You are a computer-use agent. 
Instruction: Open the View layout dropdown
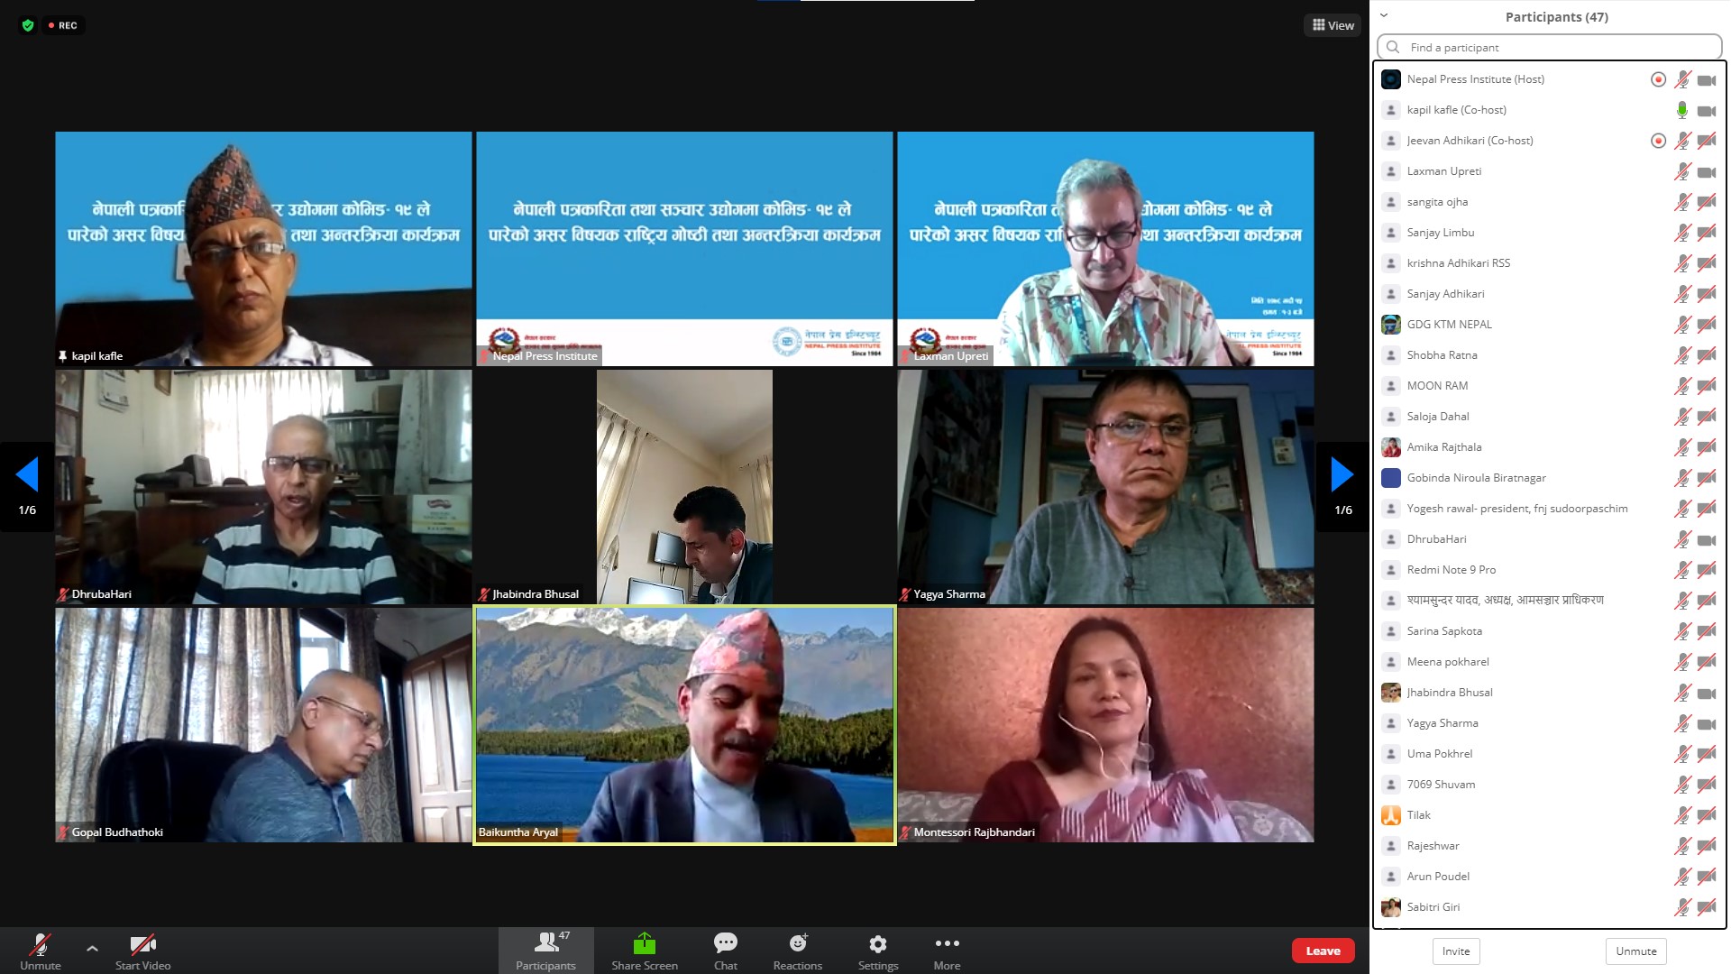coord(1333,25)
